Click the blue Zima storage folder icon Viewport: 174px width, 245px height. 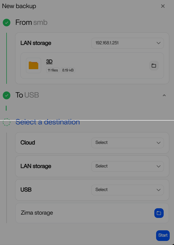159,213
